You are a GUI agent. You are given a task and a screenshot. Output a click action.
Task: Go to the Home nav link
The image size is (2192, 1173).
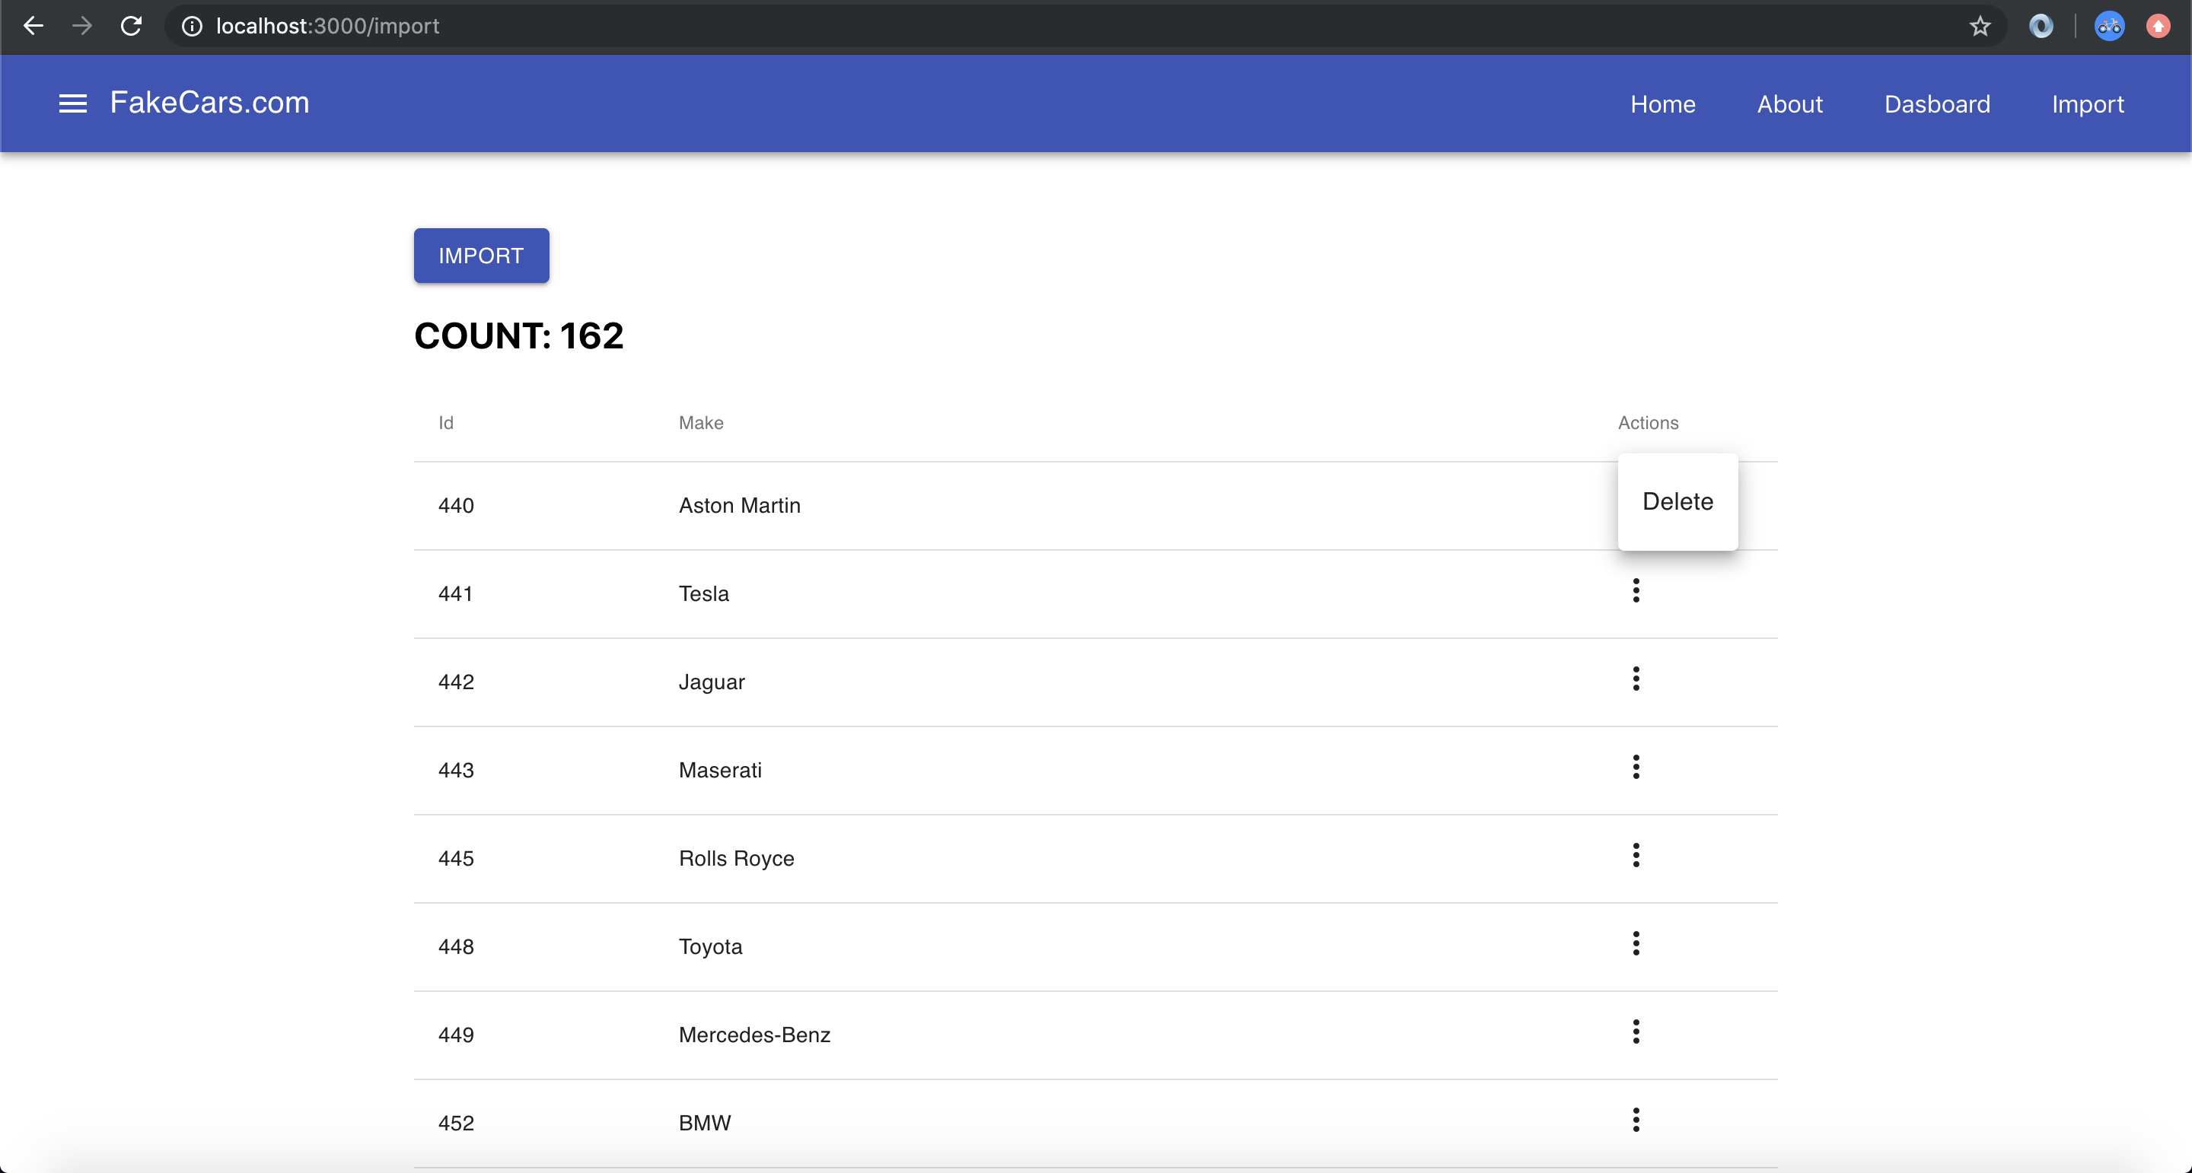click(x=1663, y=103)
